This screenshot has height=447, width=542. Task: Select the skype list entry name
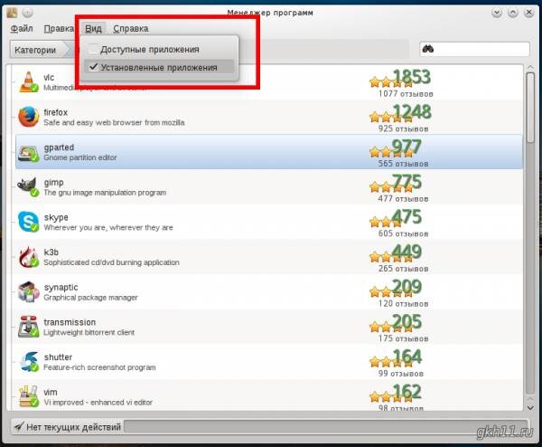(x=56, y=217)
